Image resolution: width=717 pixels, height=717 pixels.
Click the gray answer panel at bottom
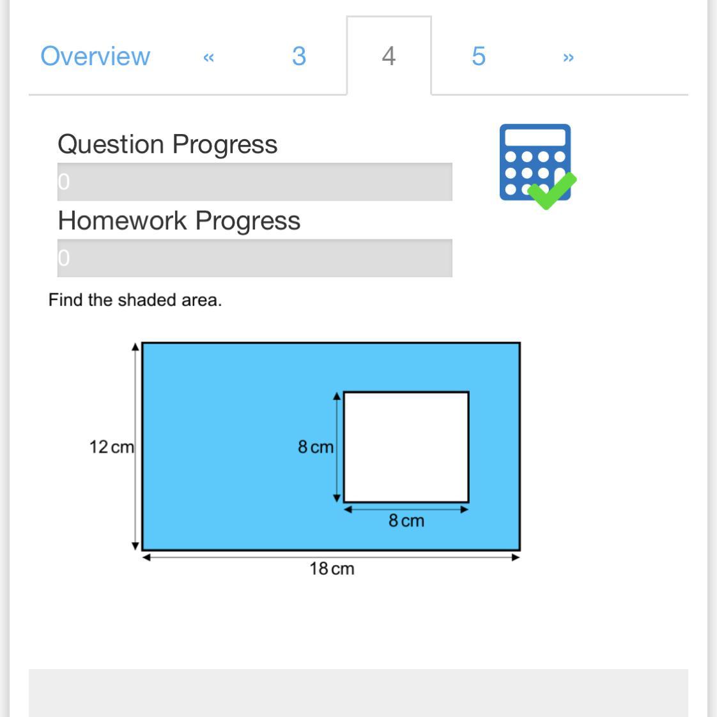358,693
